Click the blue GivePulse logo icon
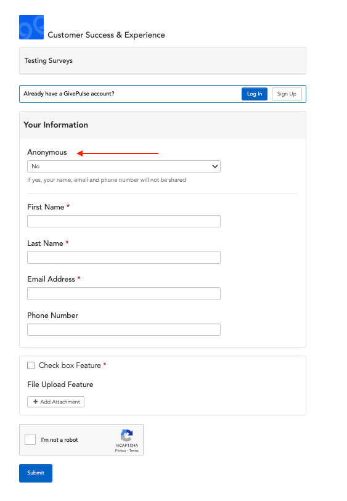 31,27
